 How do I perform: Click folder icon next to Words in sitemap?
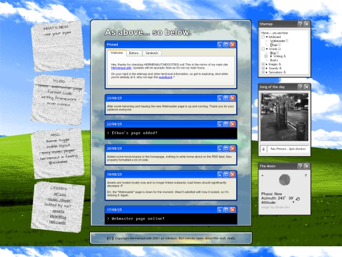(279, 49)
